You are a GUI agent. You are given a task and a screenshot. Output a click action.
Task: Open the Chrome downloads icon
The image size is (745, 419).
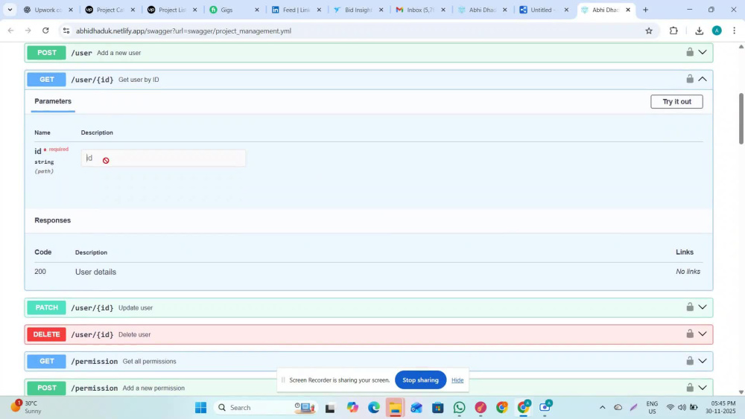[699, 31]
